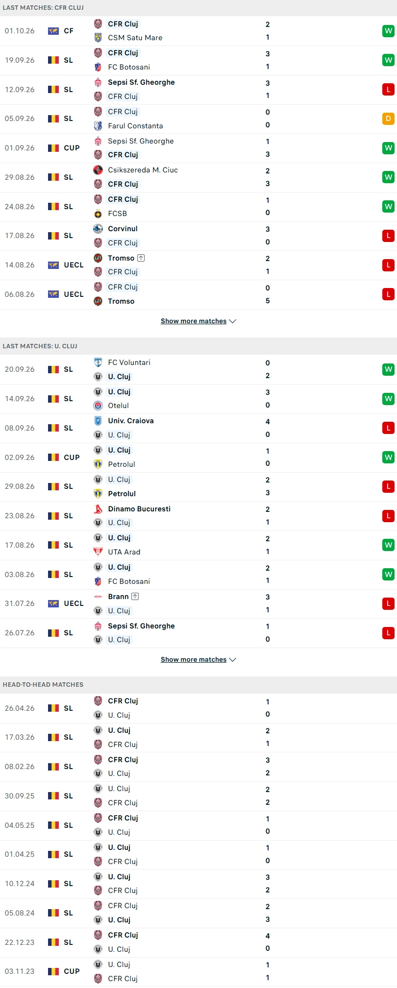This screenshot has height=988, width=397.
Task: Click the advancing icon next to Brann
Action: 135,597
